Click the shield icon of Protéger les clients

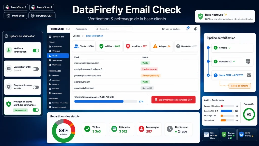(9, 104)
